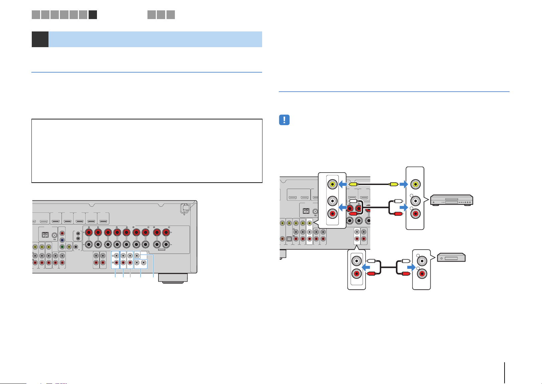Select the dark highlighted step square

tap(93, 15)
